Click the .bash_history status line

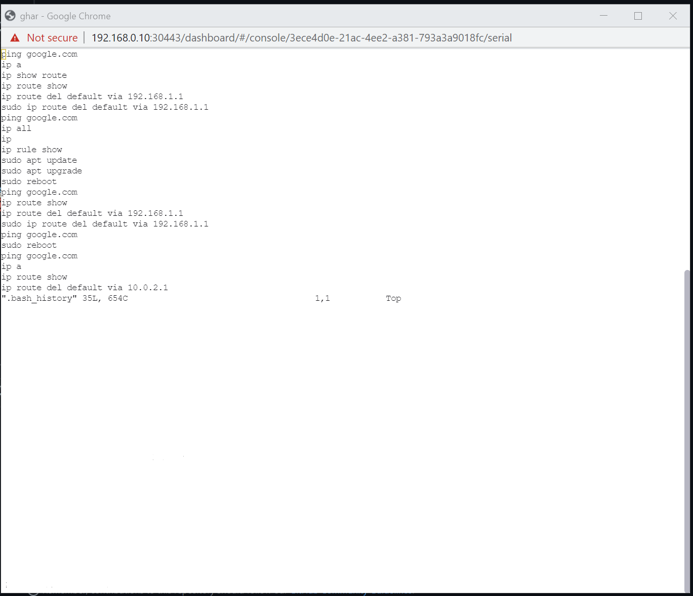click(65, 298)
